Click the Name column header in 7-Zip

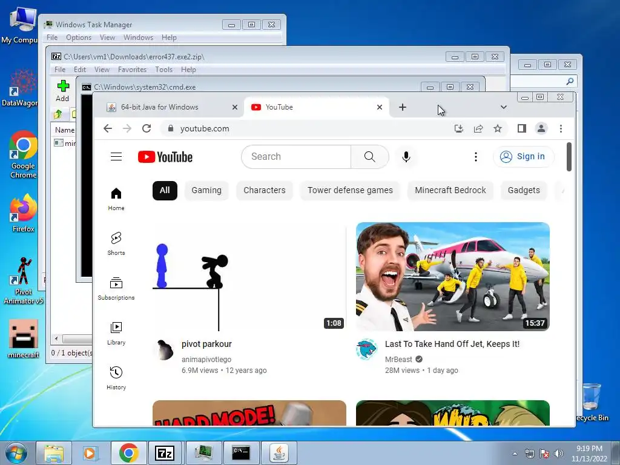pos(64,130)
